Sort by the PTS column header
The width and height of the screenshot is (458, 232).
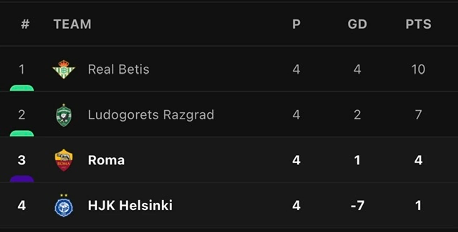point(418,24)
